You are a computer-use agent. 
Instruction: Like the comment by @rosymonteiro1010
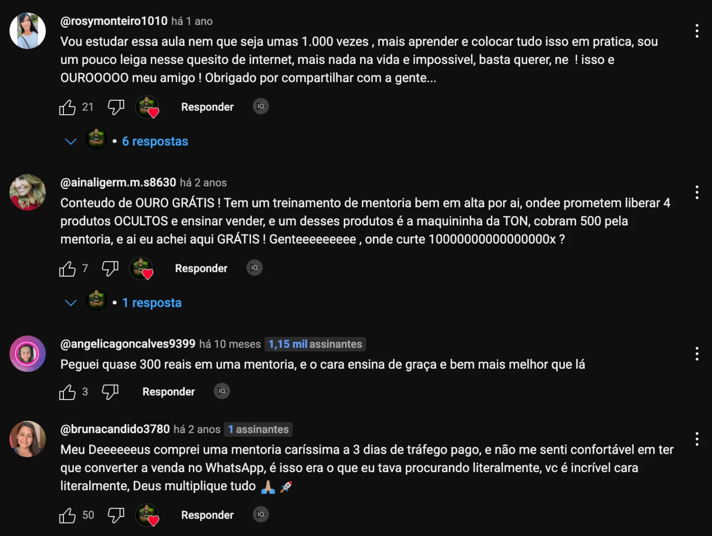pos(67,107)
